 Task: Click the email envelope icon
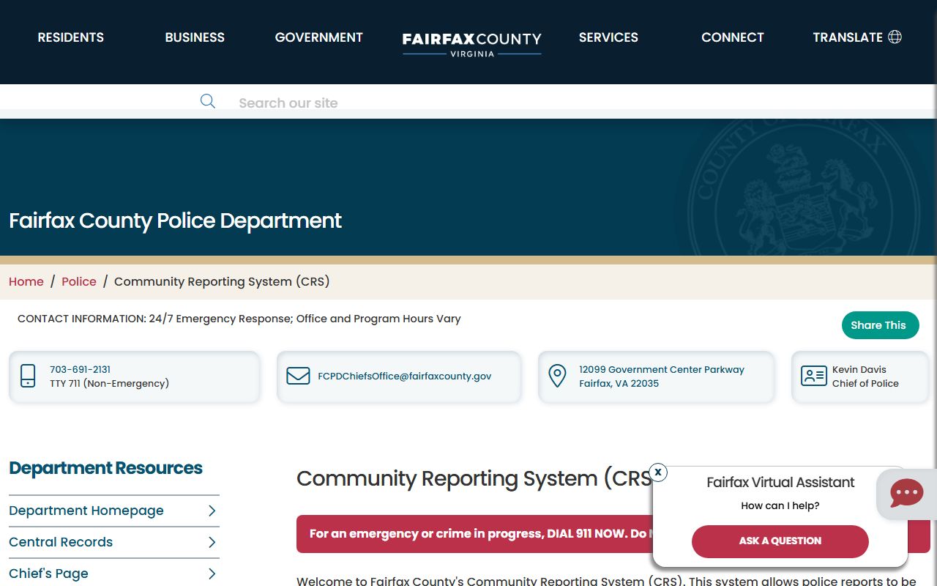tap(298, 376)
